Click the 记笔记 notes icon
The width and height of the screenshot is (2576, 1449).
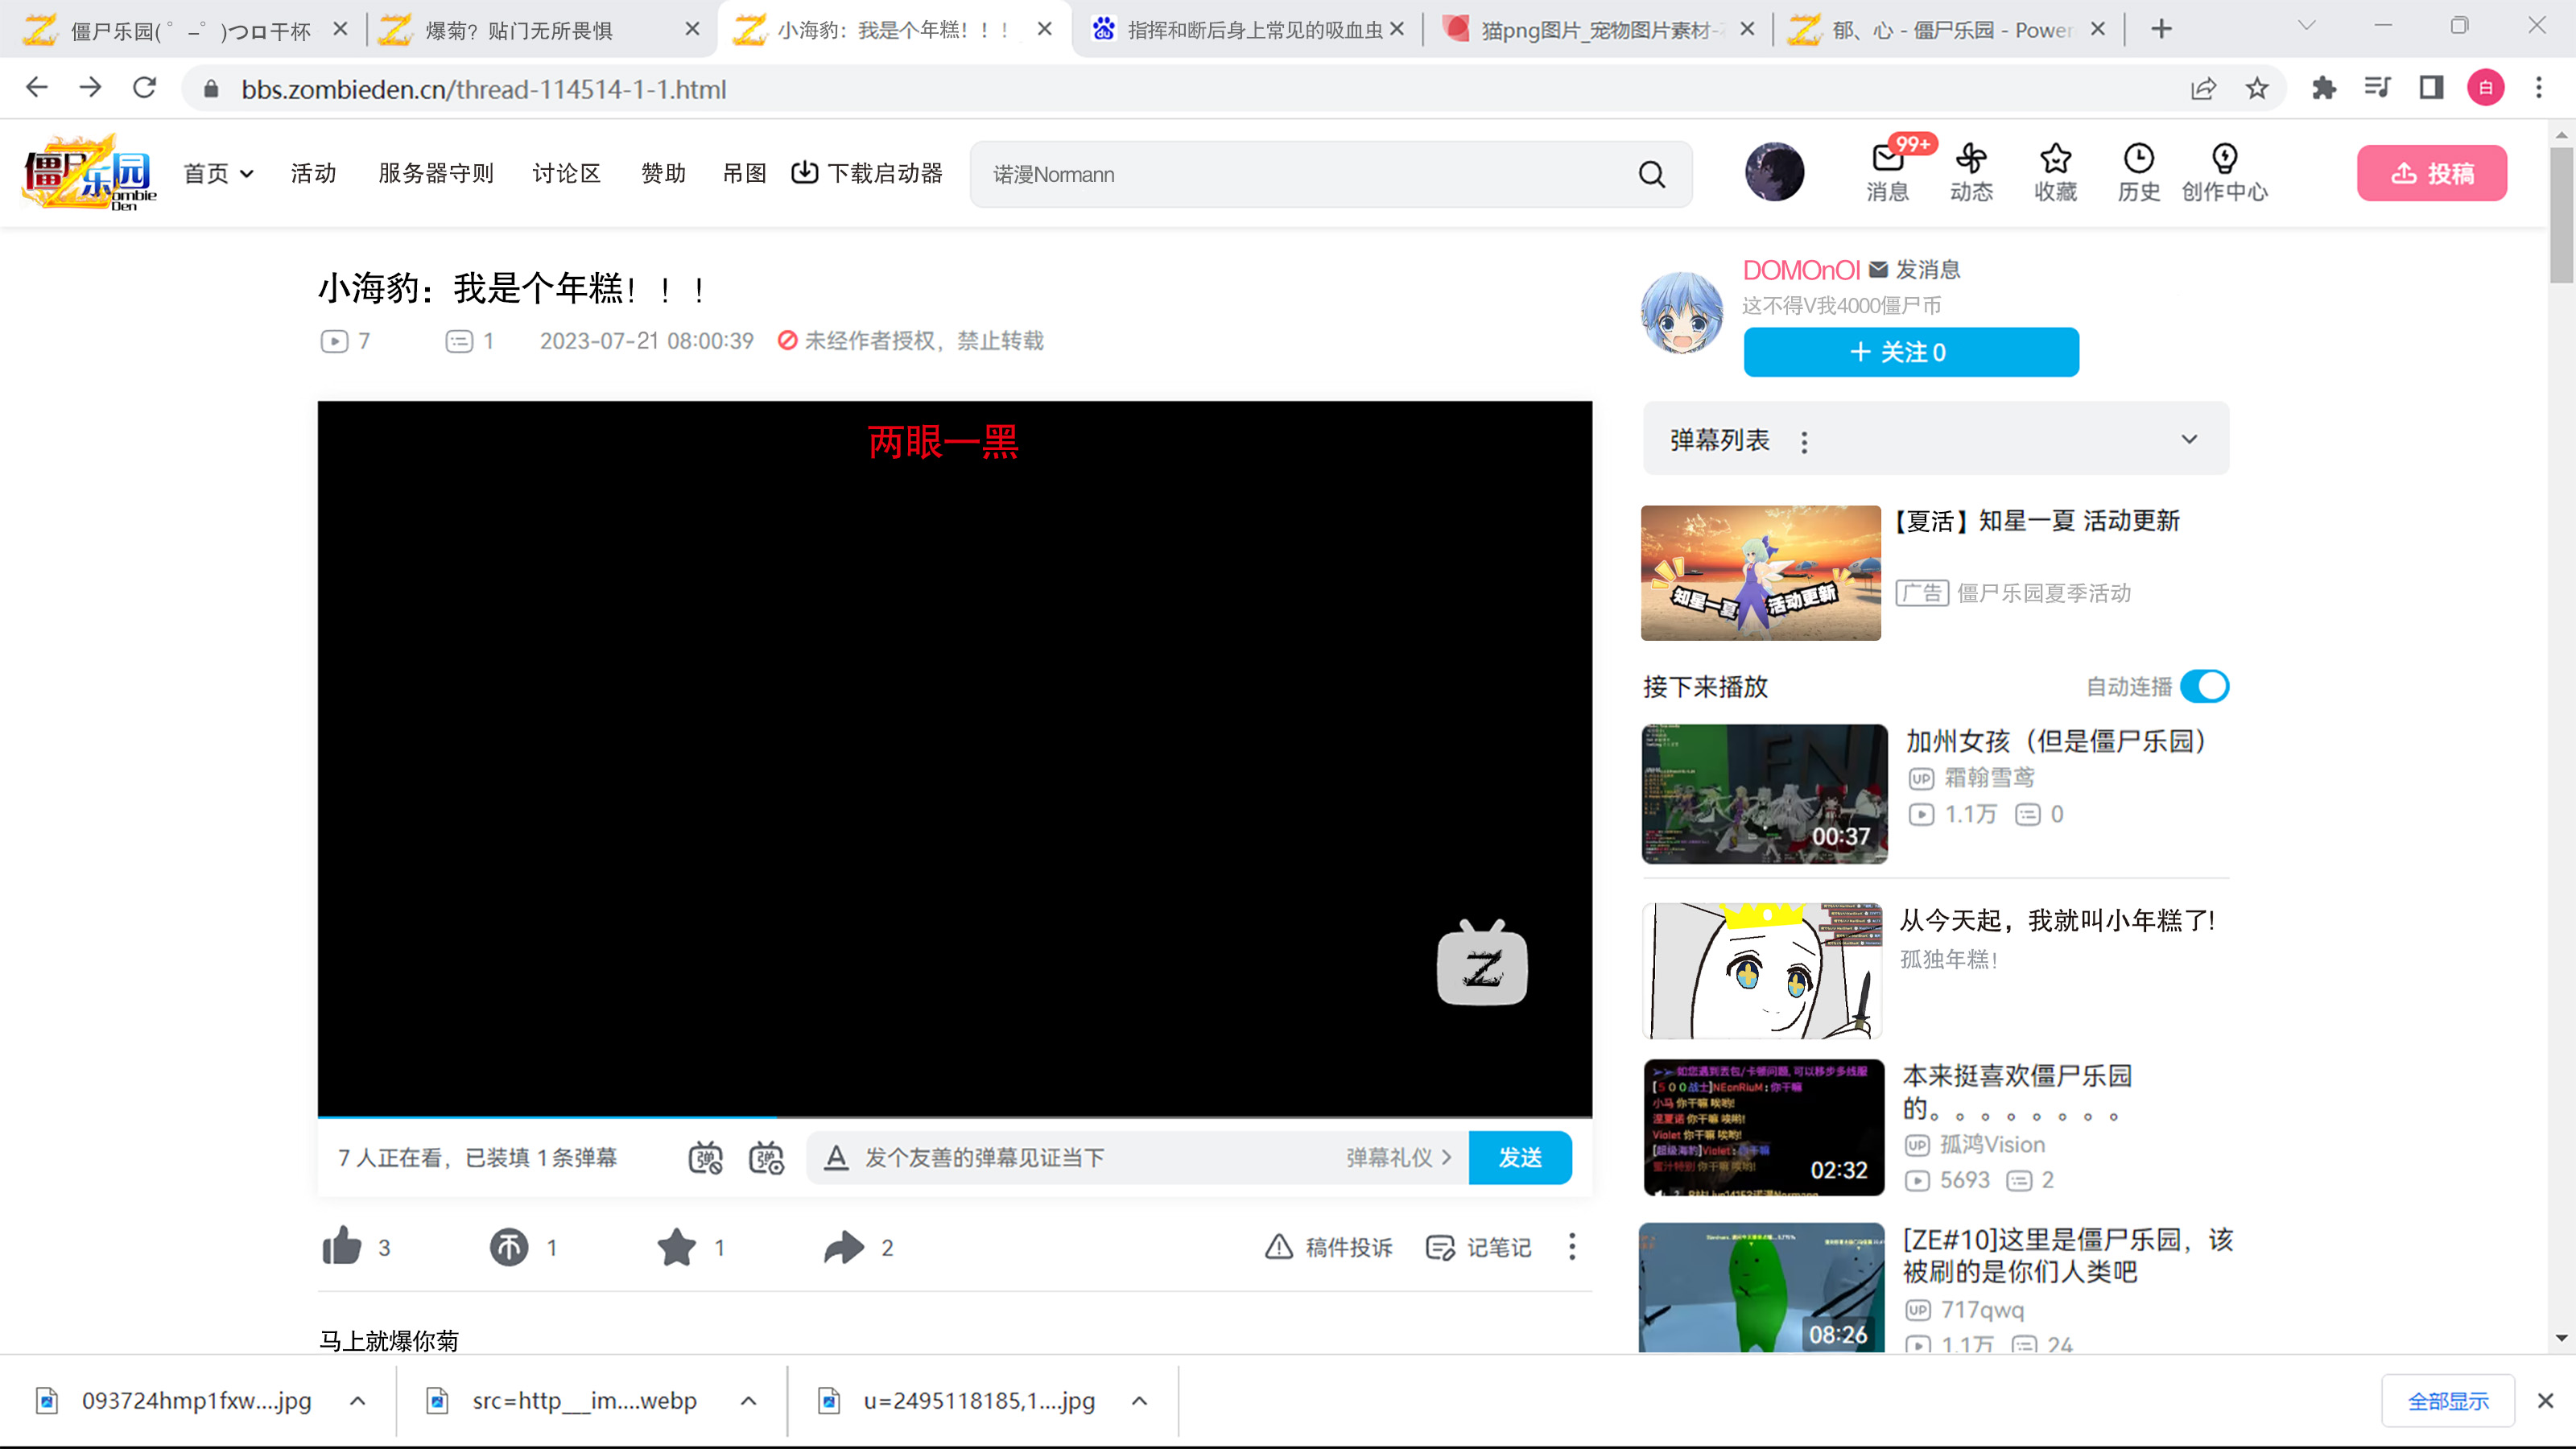[1440, 1247]
